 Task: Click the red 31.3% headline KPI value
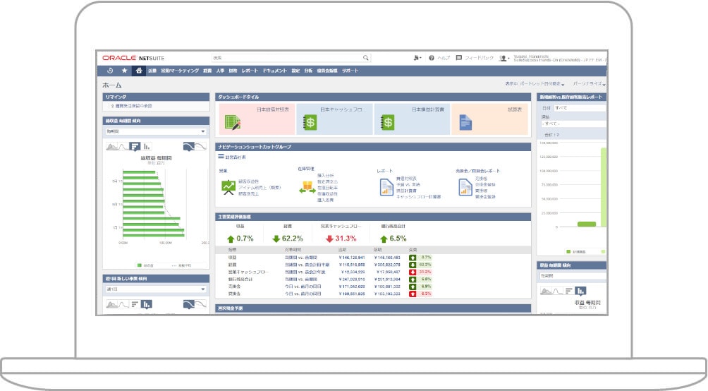(346, 239)
